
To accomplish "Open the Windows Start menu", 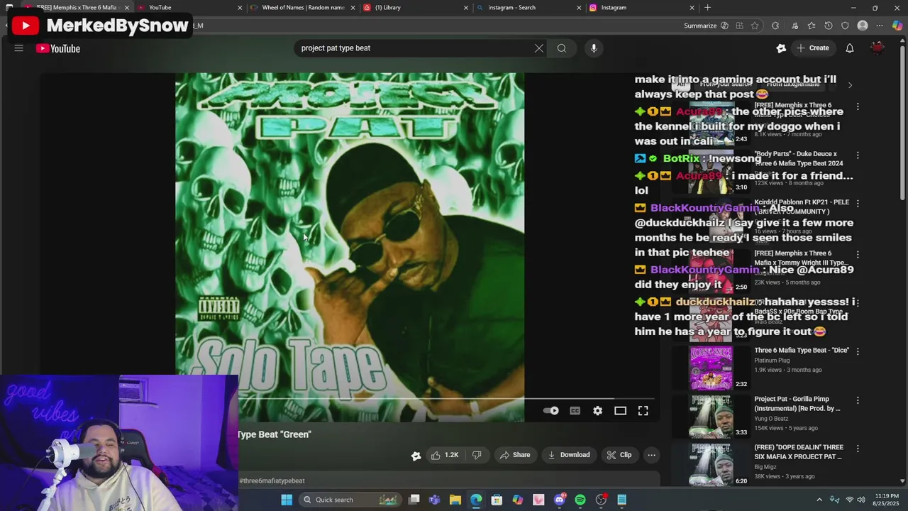I will click(x=287, y=500).
